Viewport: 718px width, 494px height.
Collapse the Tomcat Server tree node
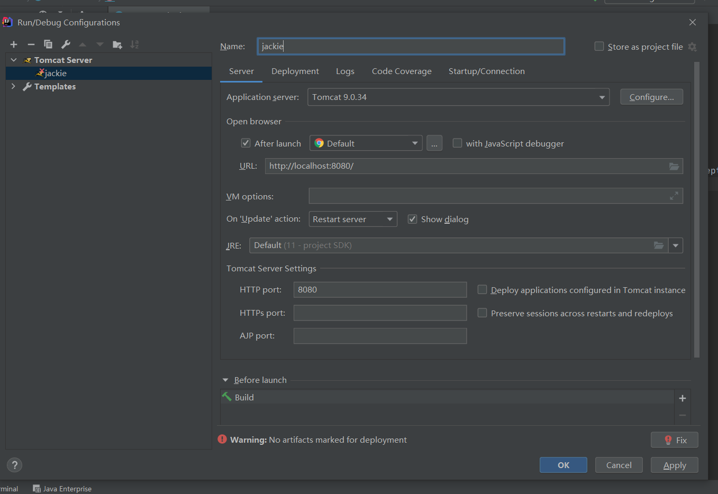click(14, 60)
